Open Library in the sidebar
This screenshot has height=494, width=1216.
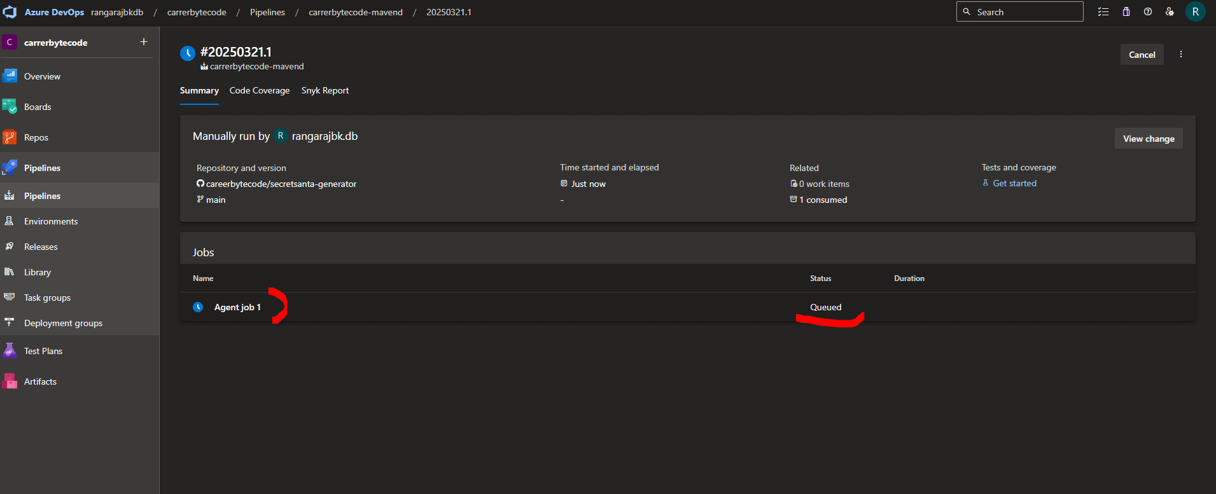pyautogui.click(x=80, y=272)
